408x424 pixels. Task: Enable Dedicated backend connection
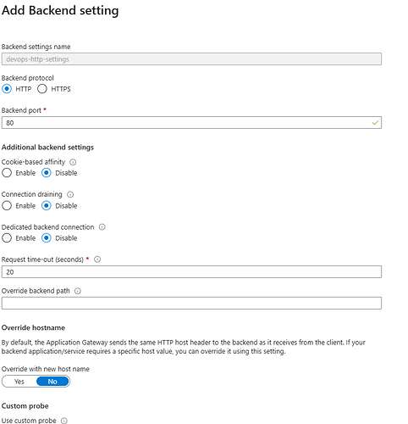click(7, 238)
